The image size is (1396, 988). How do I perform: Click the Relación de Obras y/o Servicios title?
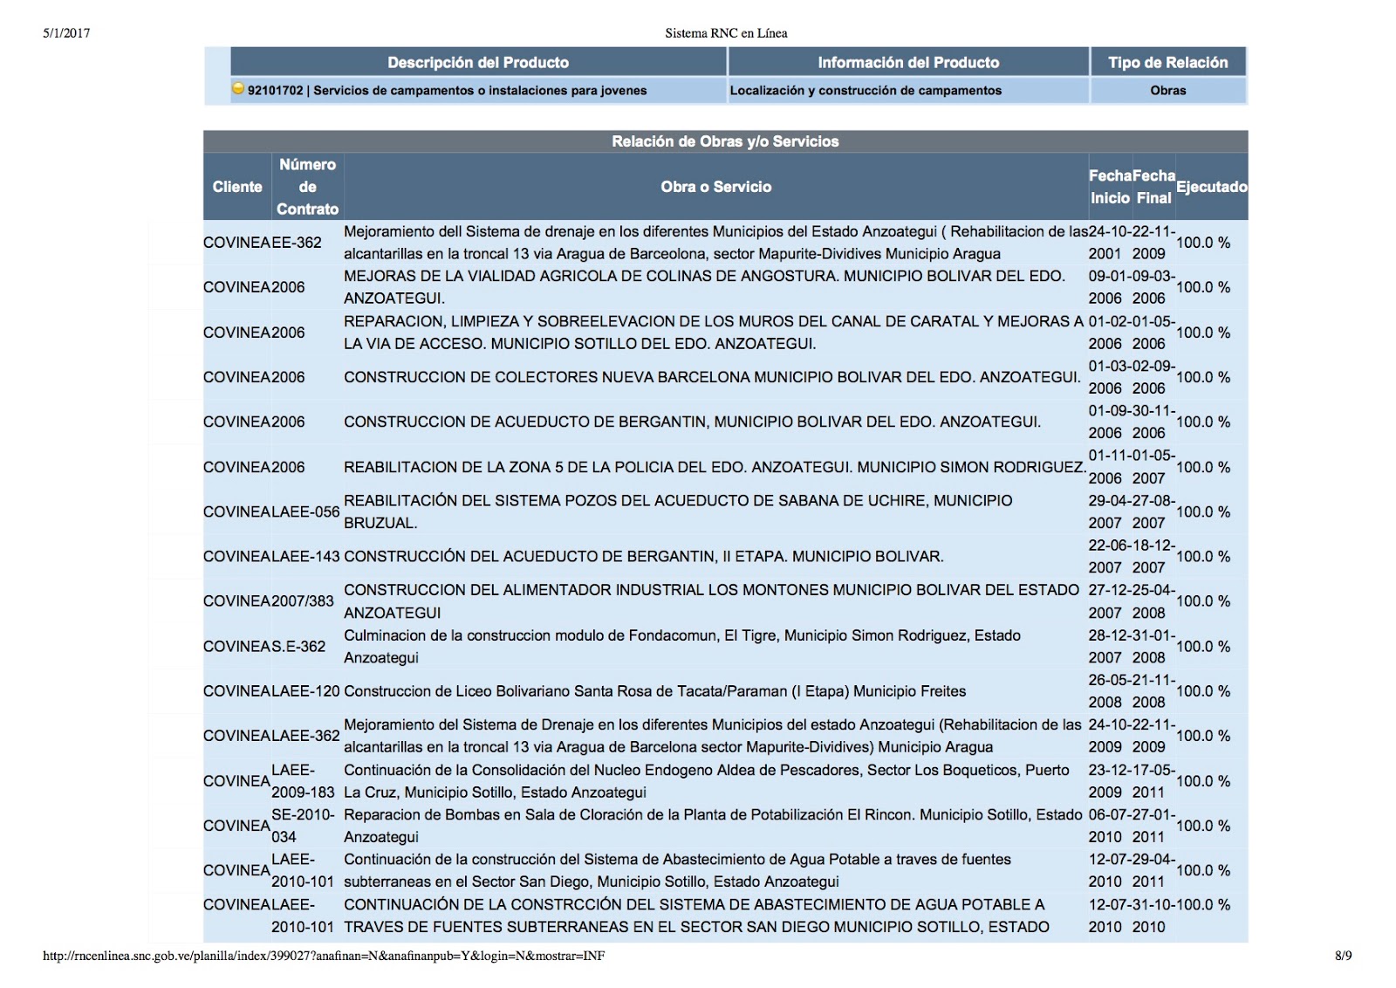click(x=725, y=141)
